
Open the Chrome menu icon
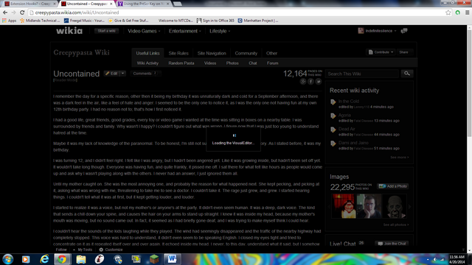[x=467, y=13]
